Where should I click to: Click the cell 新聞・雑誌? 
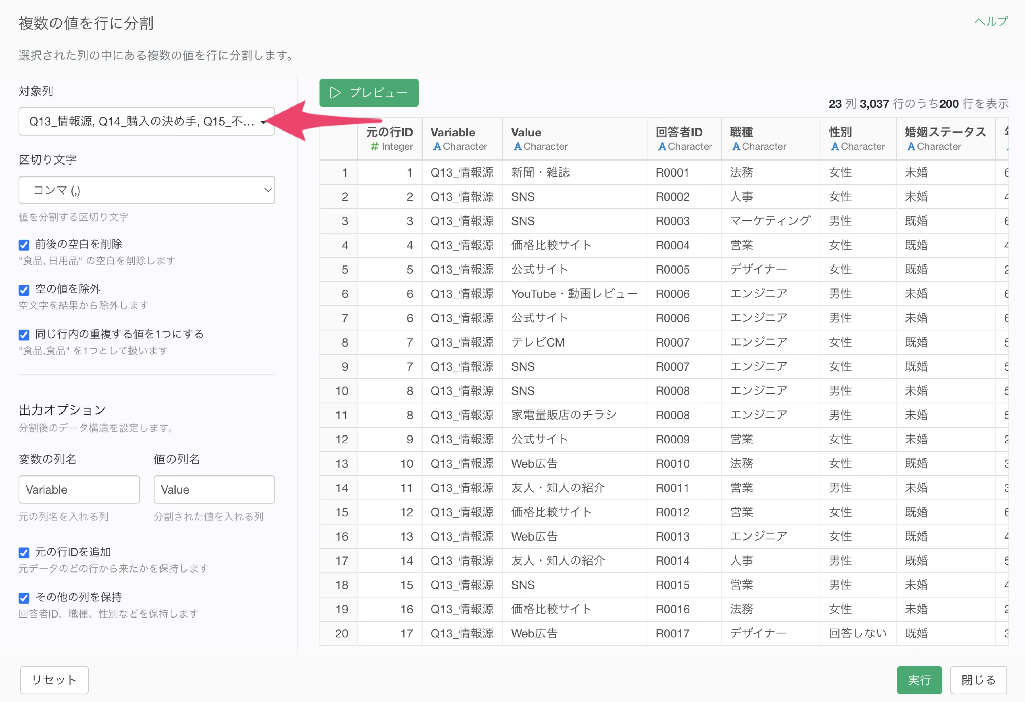point(575,172)
